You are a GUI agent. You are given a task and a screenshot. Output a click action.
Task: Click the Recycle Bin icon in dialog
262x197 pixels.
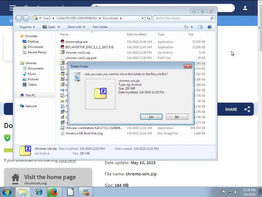tap(77, 77)
